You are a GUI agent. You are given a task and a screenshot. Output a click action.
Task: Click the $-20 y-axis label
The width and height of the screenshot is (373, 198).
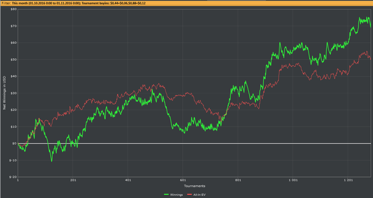(13, 177)
